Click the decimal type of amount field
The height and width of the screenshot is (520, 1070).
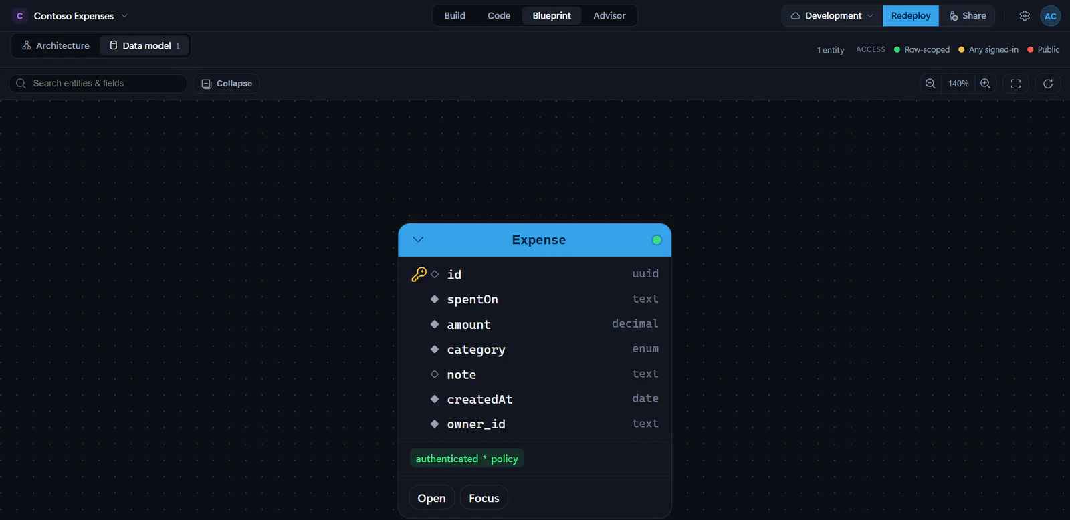tap(635, 323)
